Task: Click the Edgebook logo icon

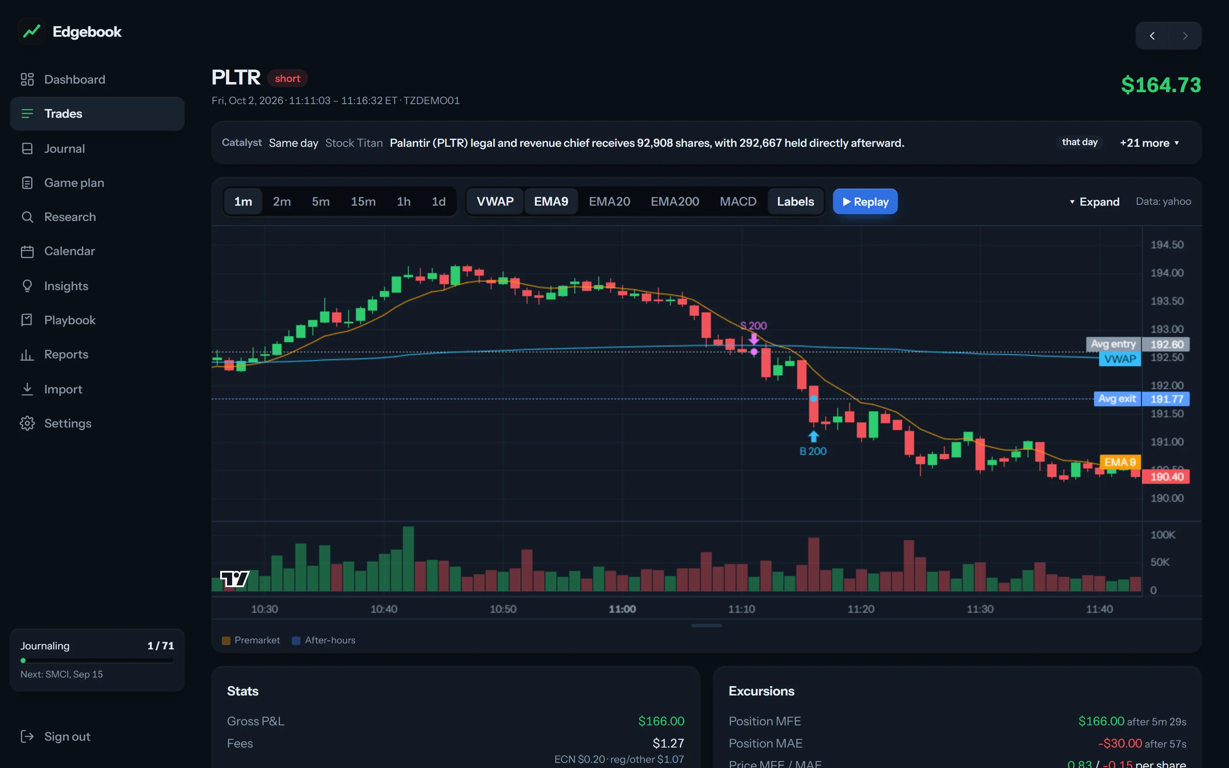Action: coord(32,32)
